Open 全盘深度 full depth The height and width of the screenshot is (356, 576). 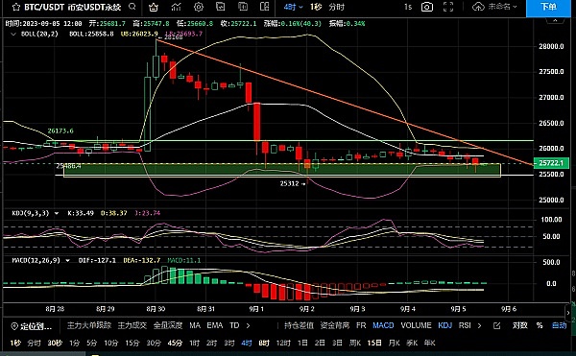pos(167,325)
